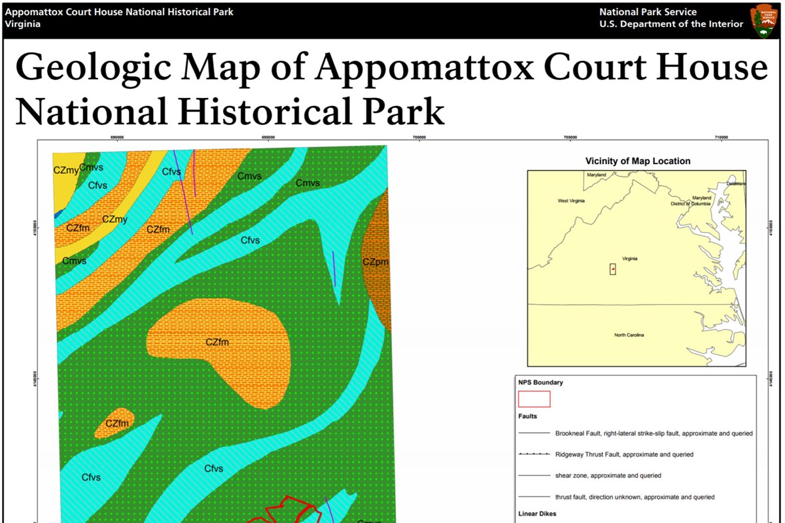Click the red NPS Boundary legend rectangle
785x523 pixels.
coord(534,399)
